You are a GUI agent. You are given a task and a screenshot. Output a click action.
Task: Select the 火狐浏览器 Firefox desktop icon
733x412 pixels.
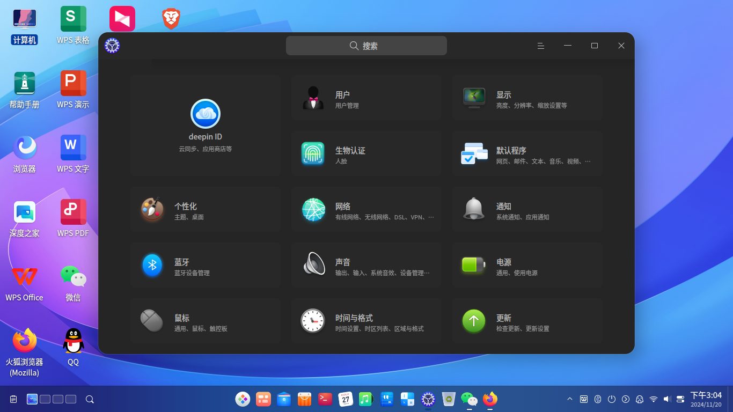(25, 351)
